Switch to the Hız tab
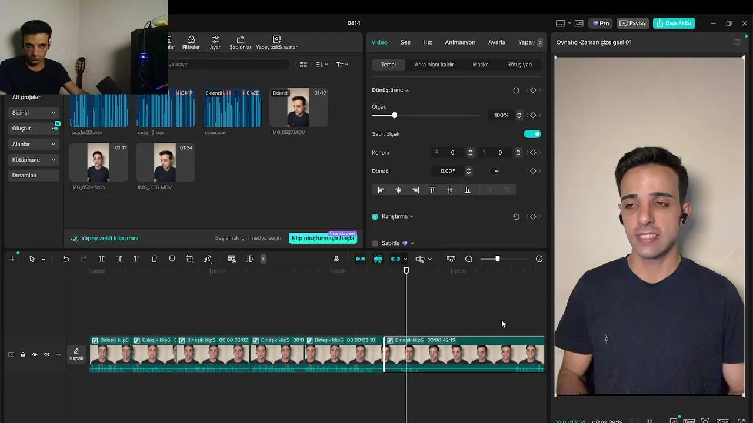This screenshot has width=753, height=423. tap(428, 42)
